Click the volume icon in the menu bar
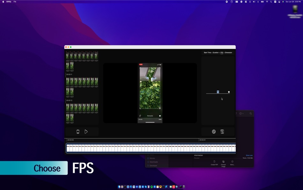The image size is (303, 190). coord(254,2)
